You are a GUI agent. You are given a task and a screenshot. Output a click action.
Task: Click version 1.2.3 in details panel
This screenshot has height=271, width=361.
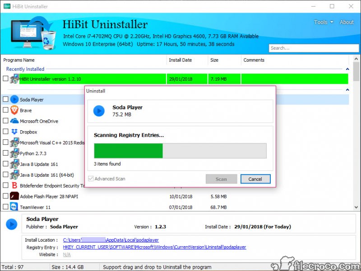tap(160, 227)
